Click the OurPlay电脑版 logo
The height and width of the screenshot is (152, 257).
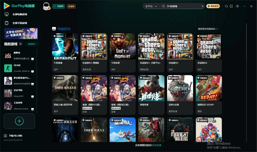click(x=19, y=6)
